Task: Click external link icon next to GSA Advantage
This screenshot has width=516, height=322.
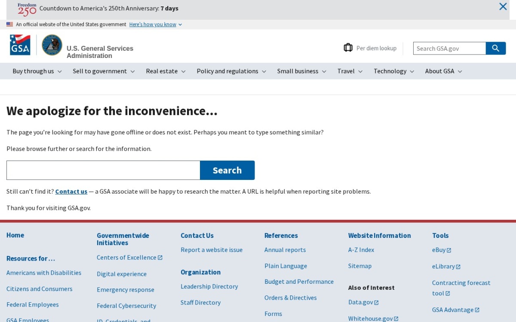Action: click(x=477, y=310)
